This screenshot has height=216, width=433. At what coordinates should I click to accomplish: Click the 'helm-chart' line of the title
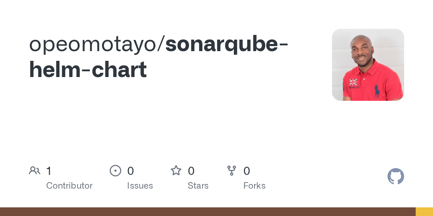tap(88, 69)
